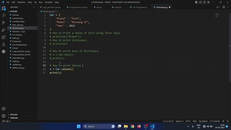Open Explorer views and more actions
Viewport: 231px width, 130px height.
point(34,7)
